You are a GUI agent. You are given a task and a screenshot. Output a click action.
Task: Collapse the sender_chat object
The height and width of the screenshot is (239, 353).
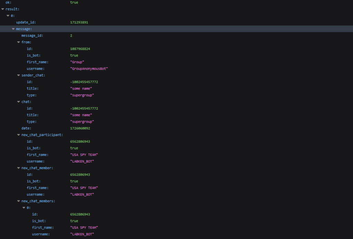(19, 75)
